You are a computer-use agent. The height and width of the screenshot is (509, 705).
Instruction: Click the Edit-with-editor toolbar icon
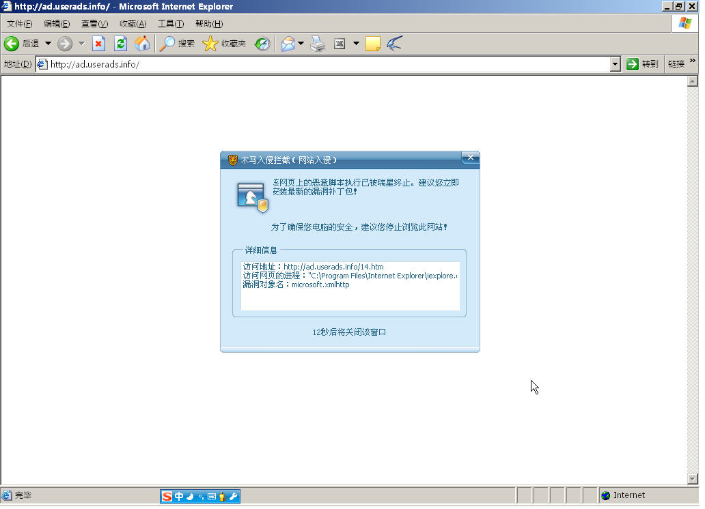click(x=340, y=44)
